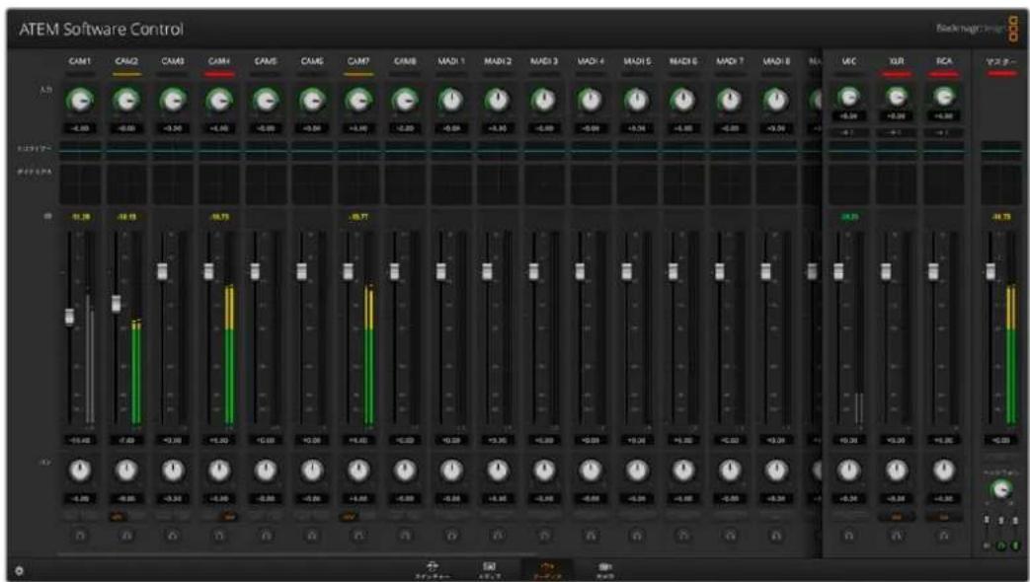
Task: Switch to the Media page tab
Action: (490, 569)
